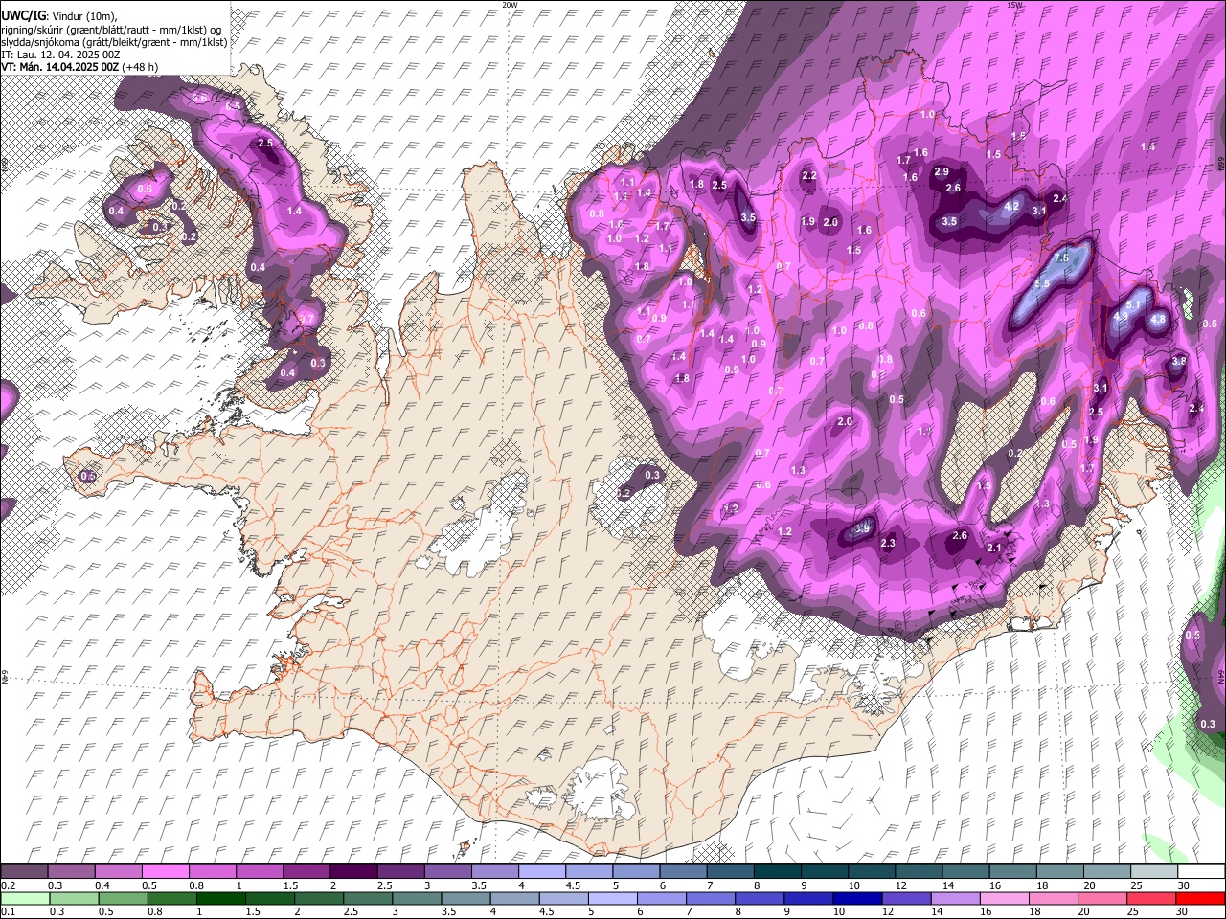Click the 2.2 precipitation value on the map

tap(809, 176)
